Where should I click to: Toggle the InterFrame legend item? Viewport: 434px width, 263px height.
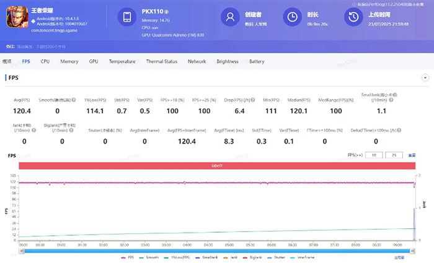pyautogui.click(x=304, y=256)
